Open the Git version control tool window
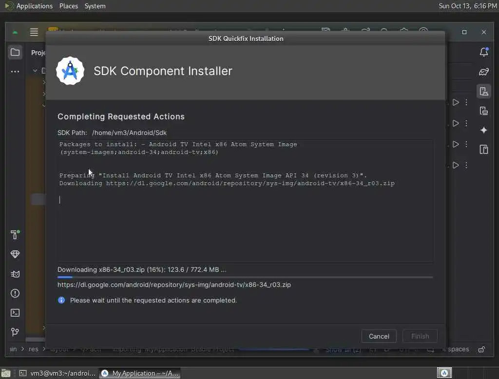 click(x=15, y=332)
